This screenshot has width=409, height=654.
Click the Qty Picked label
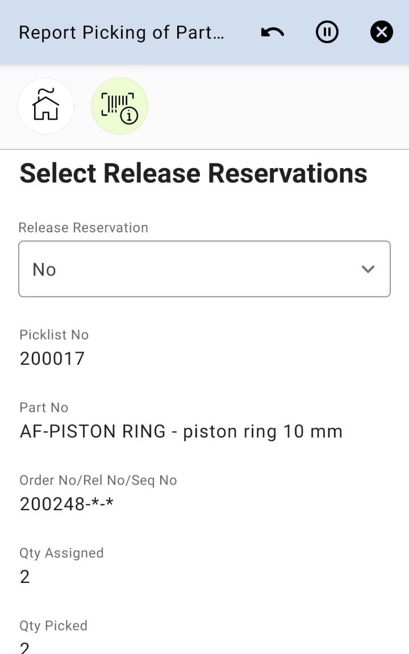53,626
